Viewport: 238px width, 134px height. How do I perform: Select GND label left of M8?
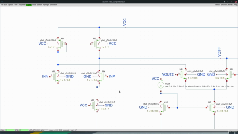[x=211, y=74]
